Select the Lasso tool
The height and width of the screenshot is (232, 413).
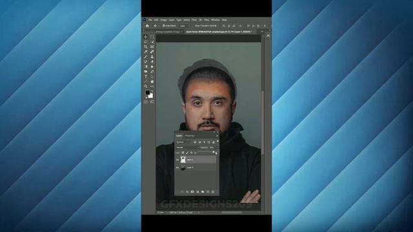[146, 42]
